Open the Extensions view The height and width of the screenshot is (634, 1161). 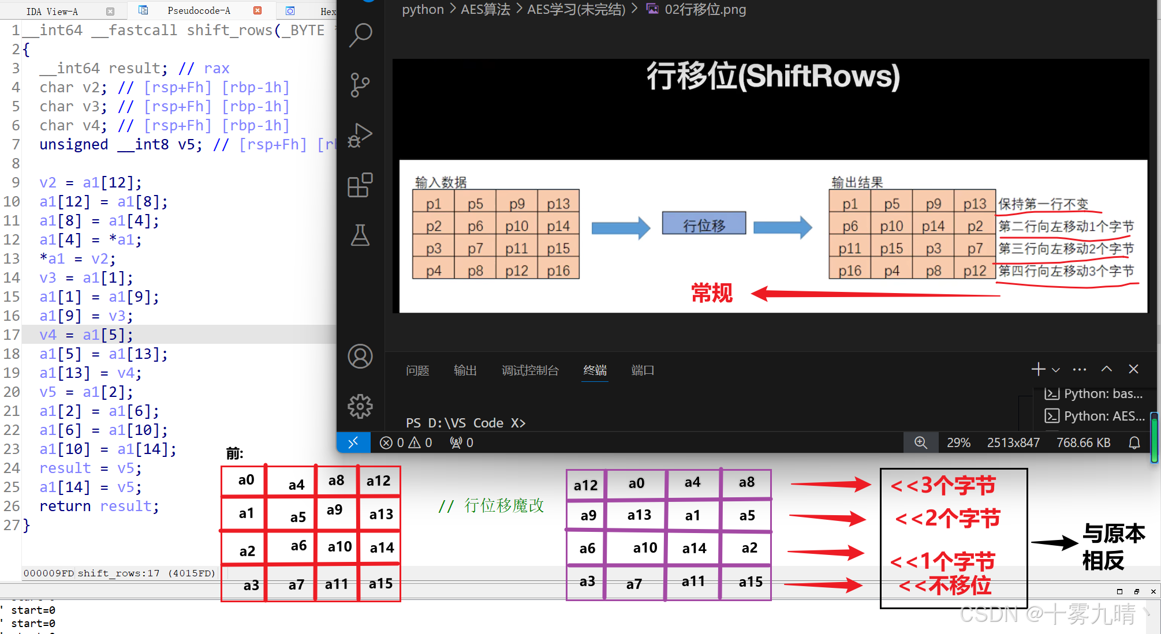click(x=360, y=185)
